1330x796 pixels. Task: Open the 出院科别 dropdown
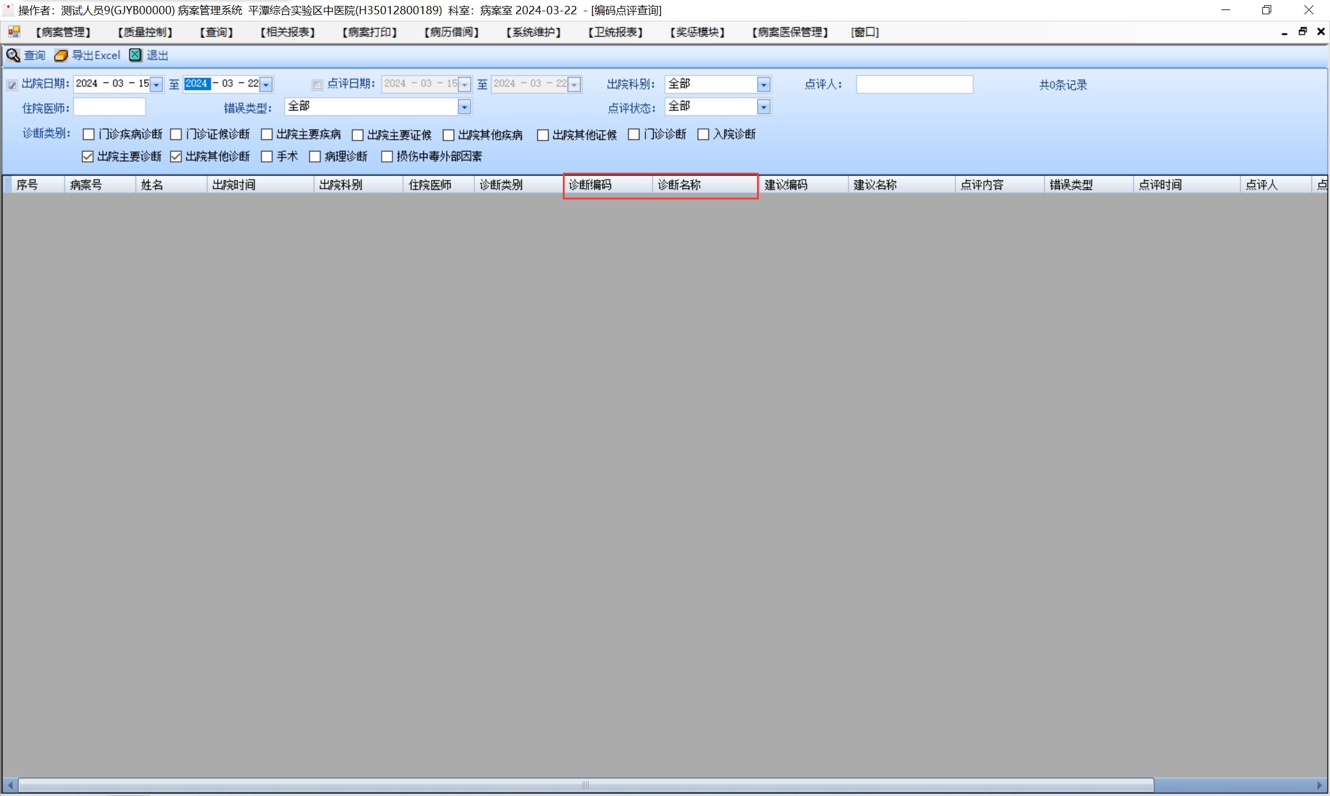[764, 85]
